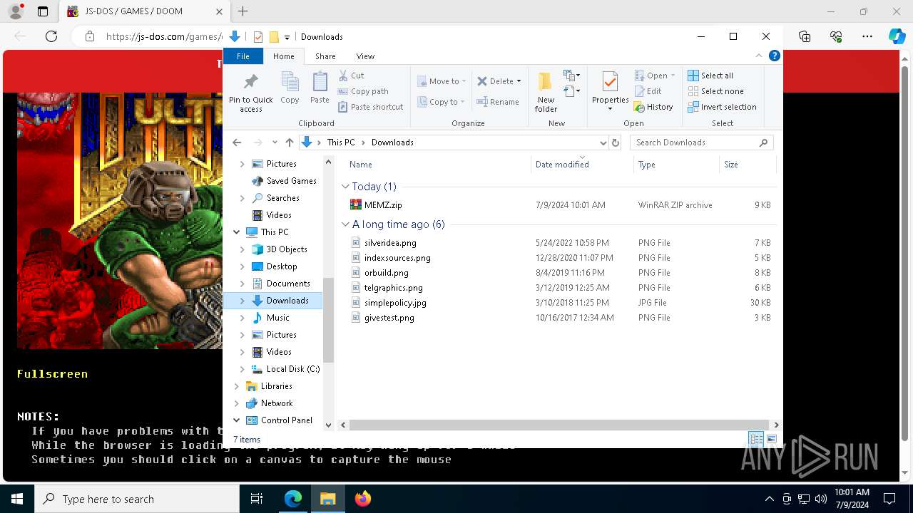Click the taskbar search box
Viewport: 913px width, 513px height.
point(137,499)
